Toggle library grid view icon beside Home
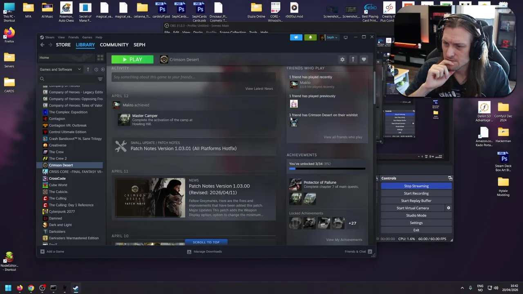 click(100, 58)
